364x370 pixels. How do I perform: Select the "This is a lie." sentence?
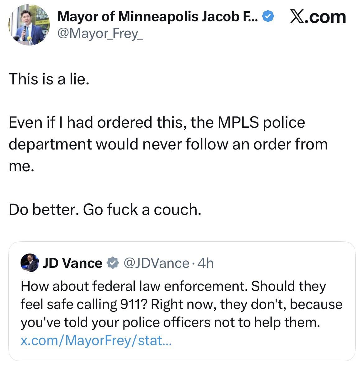pos(49,79)
